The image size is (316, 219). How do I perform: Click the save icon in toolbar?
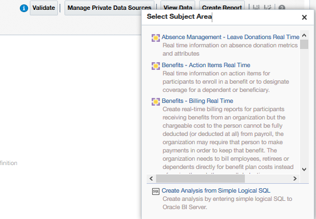[x=256, y=8]
